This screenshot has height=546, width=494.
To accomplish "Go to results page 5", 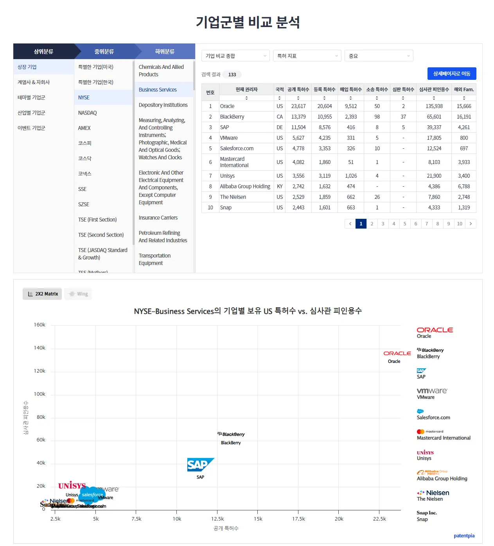I will coord(405,224).
